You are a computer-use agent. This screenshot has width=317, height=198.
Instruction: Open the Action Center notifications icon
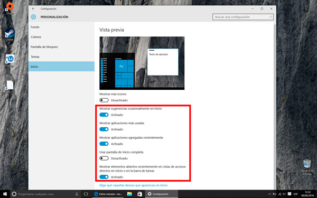(x=290, y=194)
